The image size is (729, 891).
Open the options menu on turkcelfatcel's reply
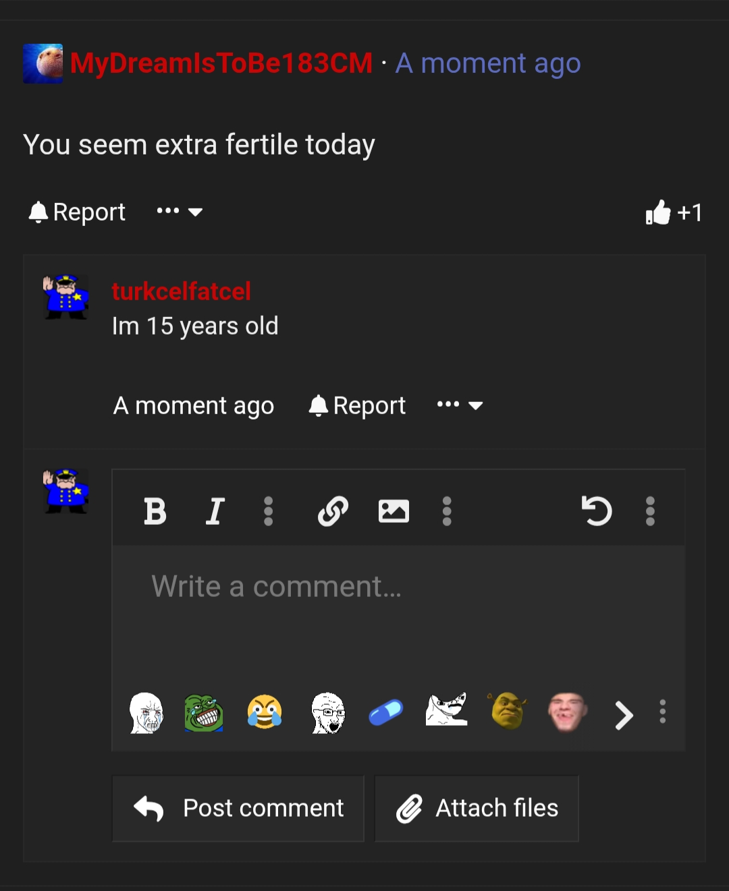tap(460, 405)
